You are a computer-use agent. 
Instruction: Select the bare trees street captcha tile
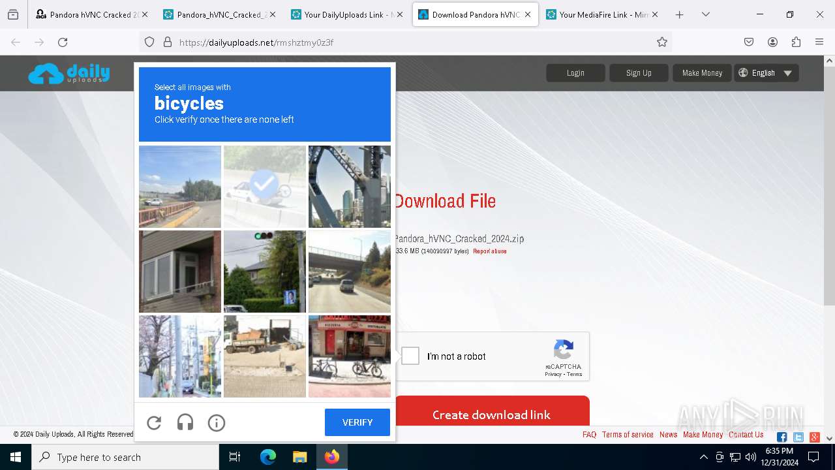point(180,356)
